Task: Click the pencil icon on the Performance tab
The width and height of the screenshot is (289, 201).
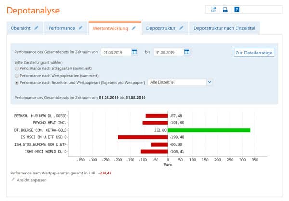Action: [81, 28]
